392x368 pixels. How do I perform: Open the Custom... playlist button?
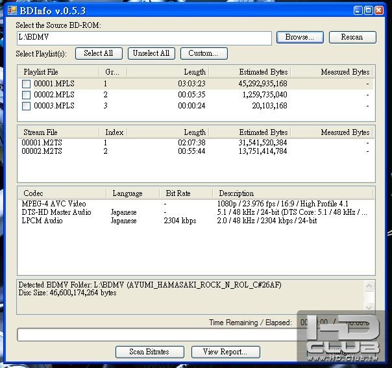click(x=204, y=53)
